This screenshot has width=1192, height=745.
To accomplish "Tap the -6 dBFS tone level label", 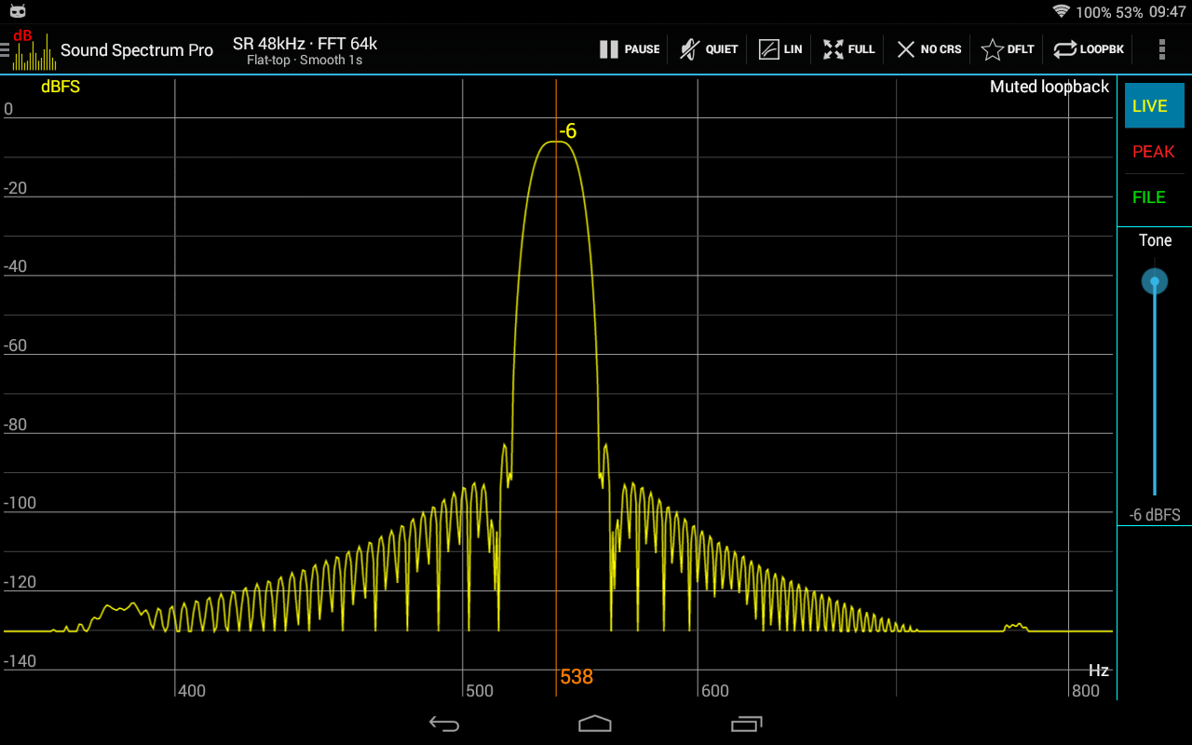I will coord(1154,515).
